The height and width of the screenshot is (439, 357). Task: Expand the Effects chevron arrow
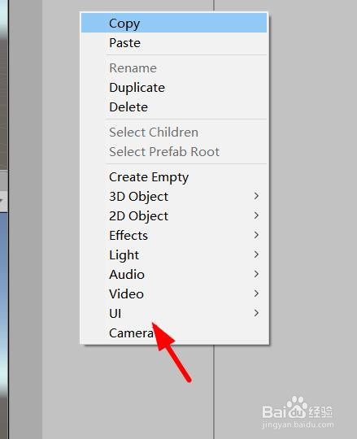tap(256, 235)
